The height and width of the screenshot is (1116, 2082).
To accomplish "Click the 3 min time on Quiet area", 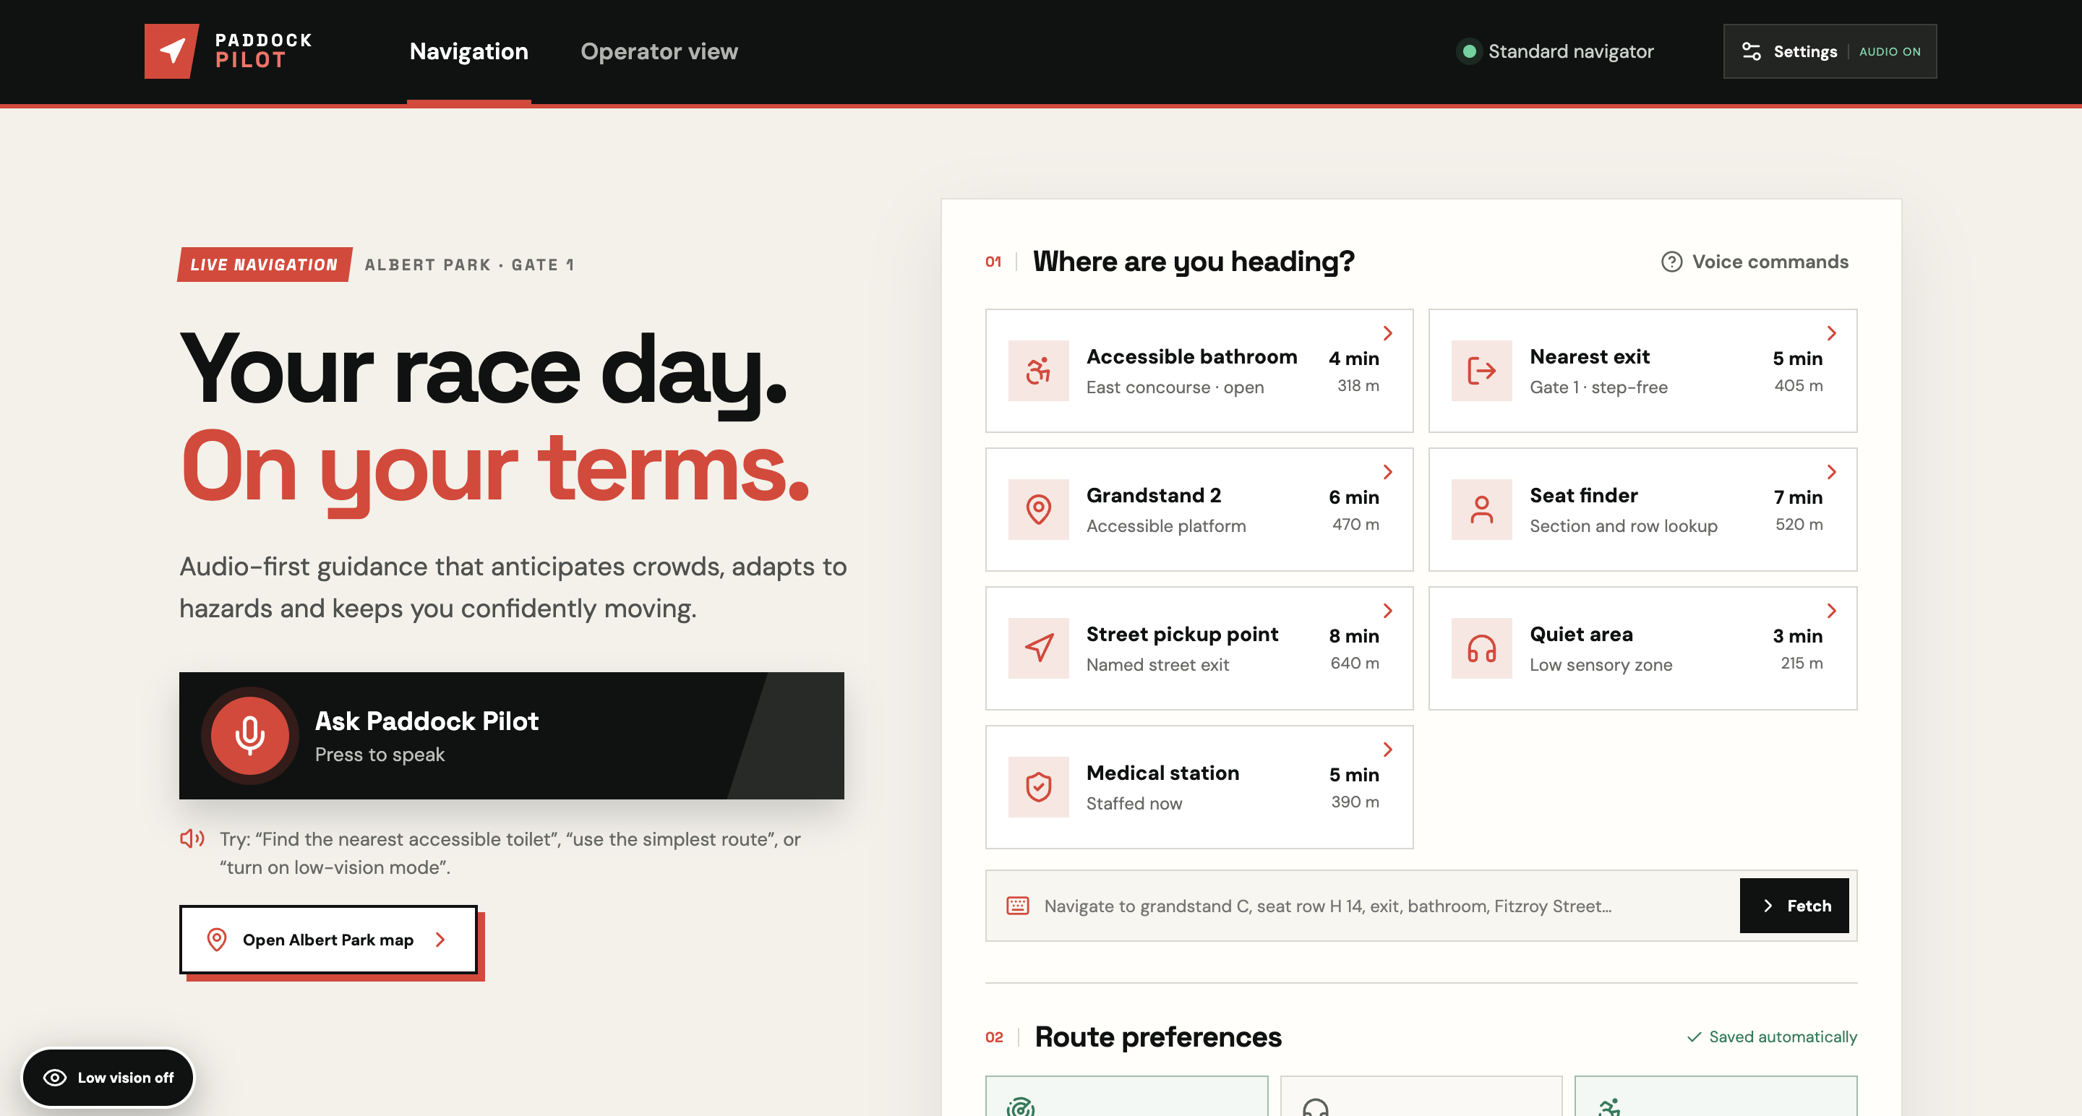I will pyautogui.click(x=1797, y=636).
